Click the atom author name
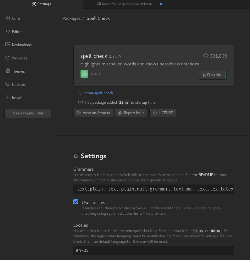Screen dimensions: 250x260 point(96,74)
